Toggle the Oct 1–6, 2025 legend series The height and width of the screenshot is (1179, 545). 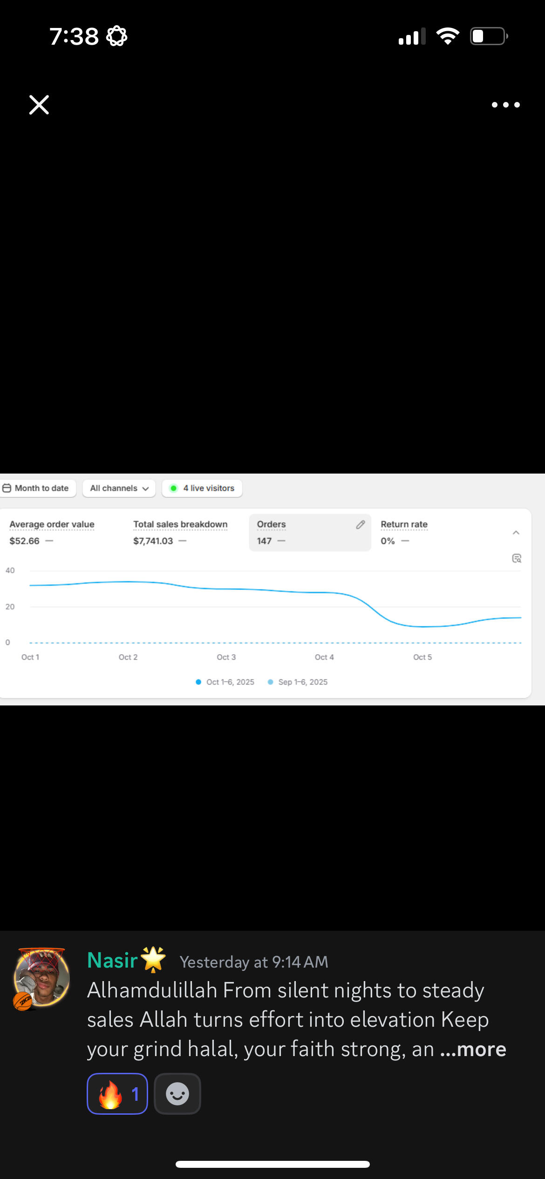(225, 682)
